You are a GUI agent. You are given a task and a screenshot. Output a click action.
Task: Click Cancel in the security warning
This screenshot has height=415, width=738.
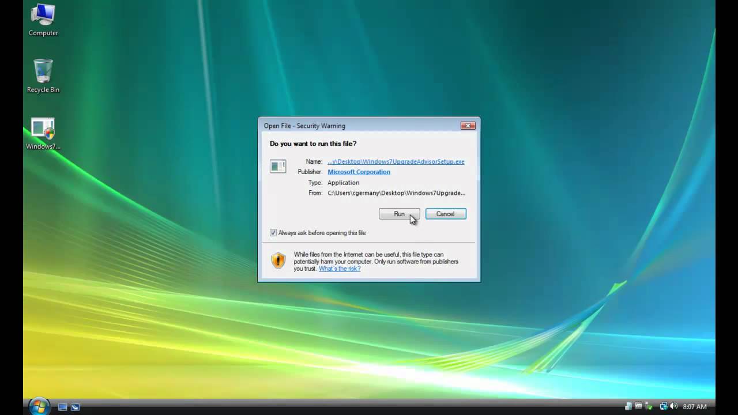tap(445, 214)
